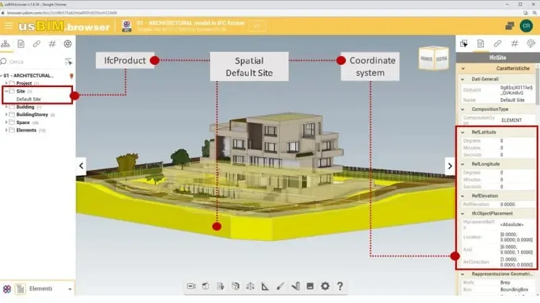Collapse the CompositionType section
540x303 pixels.
coord(463,109)
